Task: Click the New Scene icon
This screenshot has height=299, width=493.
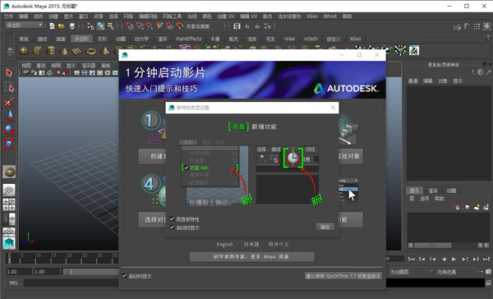Action: point(52,26)
